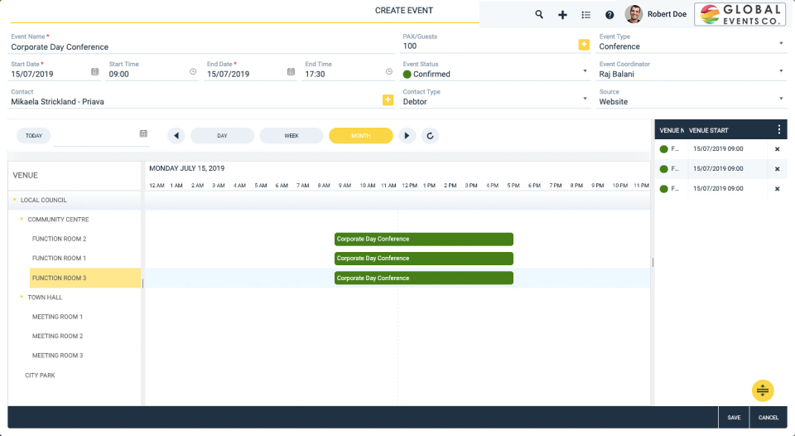The height and width of the screenshot is (436, 795).
Task: Expand the Event Coordinator dropdown
Action: pyautogui.click(x=781, y=72)
